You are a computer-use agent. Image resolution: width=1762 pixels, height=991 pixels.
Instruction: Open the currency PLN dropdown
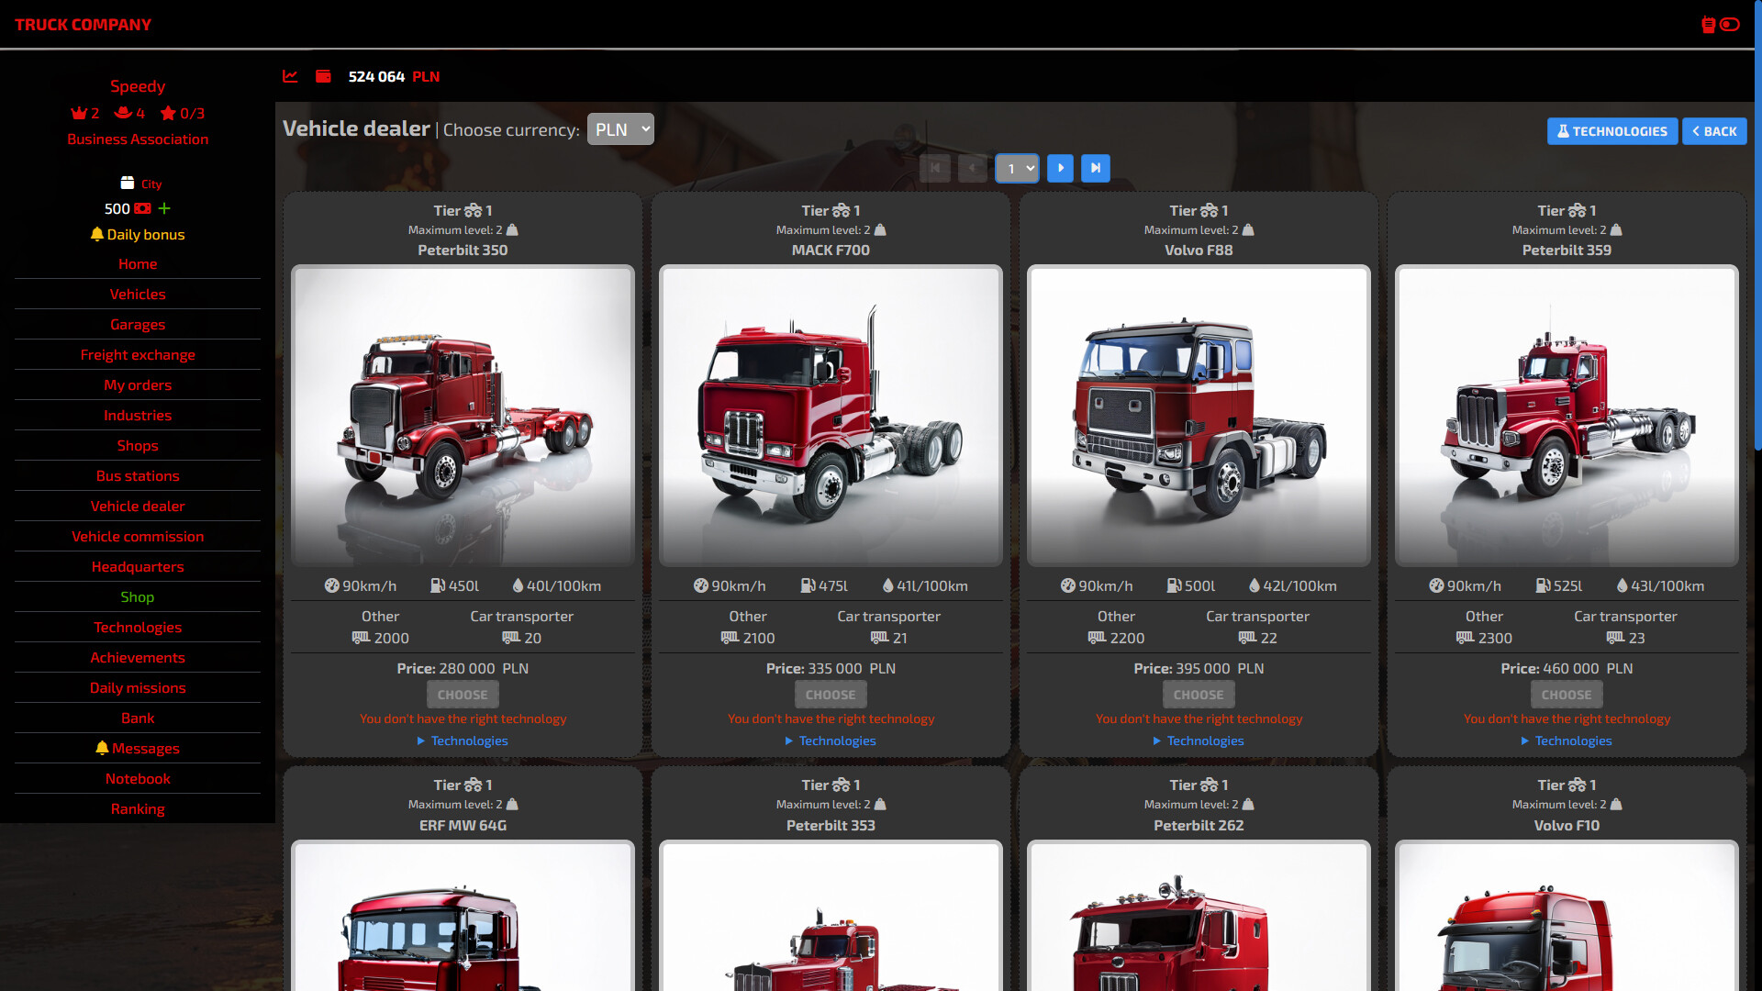coord(620,129)
